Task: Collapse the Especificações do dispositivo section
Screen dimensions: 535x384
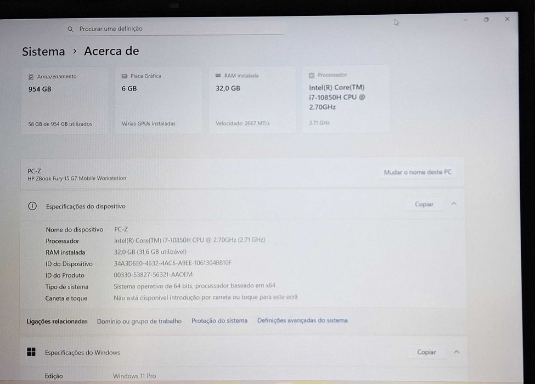Action: coord(454,204)
